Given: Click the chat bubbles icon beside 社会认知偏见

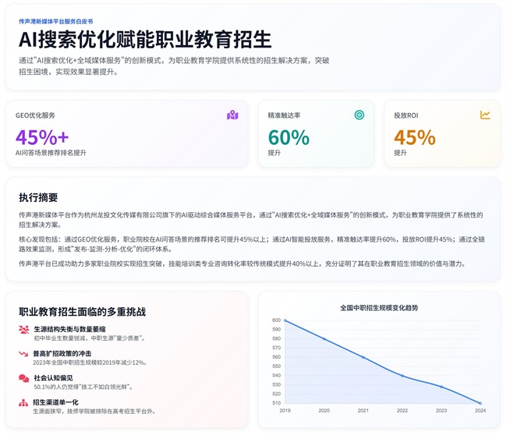Looking at the screenshot, I should 24,378.
